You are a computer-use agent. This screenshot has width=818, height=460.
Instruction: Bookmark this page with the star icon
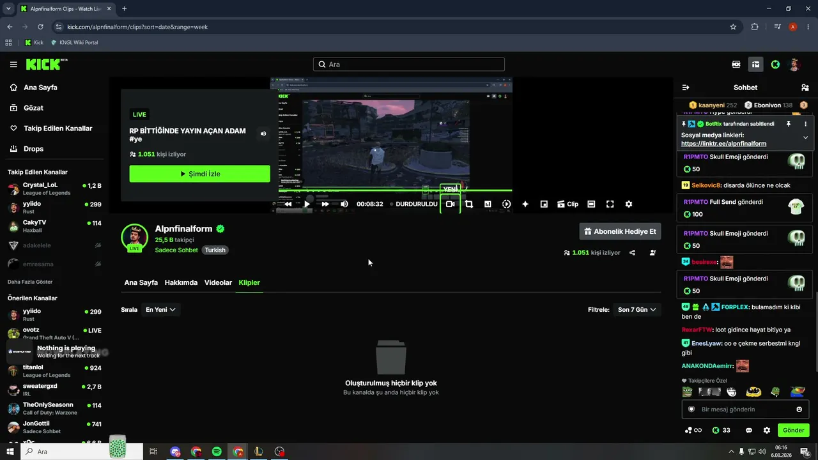(x=733, y=27)
